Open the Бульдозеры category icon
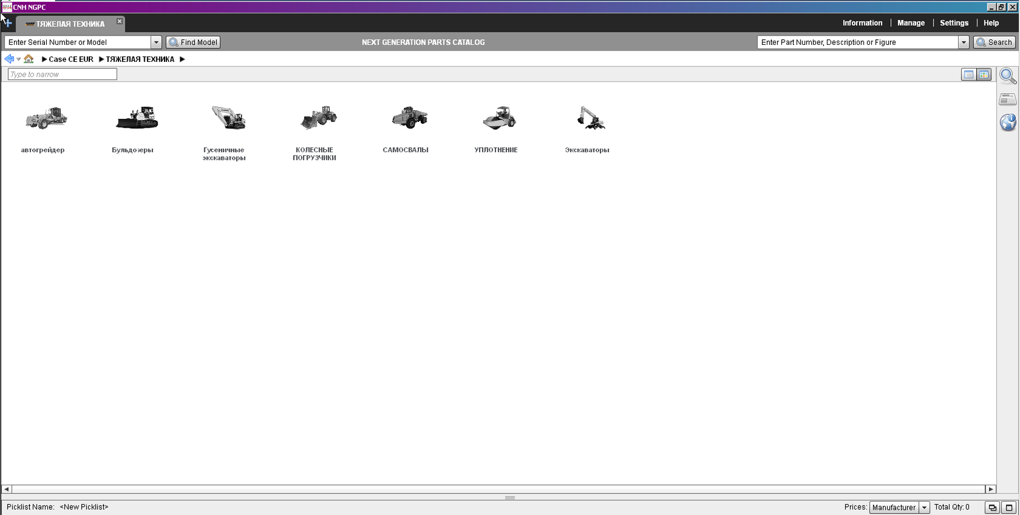Image resolution: width=1020 pixels, height=515 pixels. (137, 118)
